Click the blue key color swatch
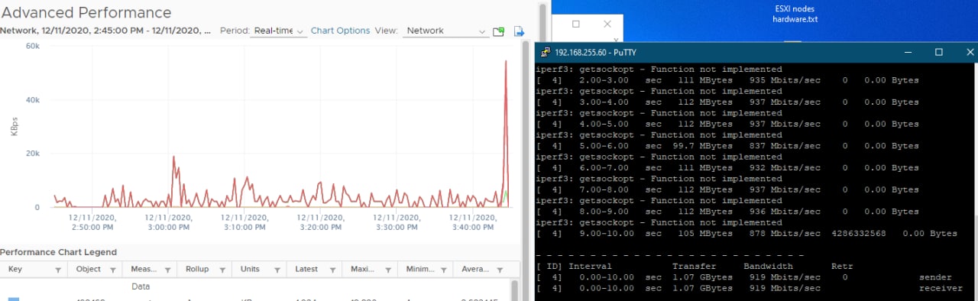 click(13, 299)
